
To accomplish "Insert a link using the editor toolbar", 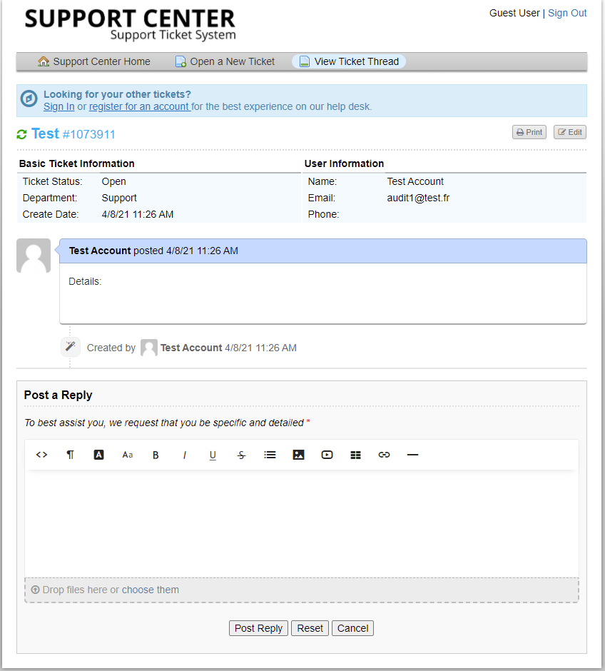I will (x=385, y=455).
